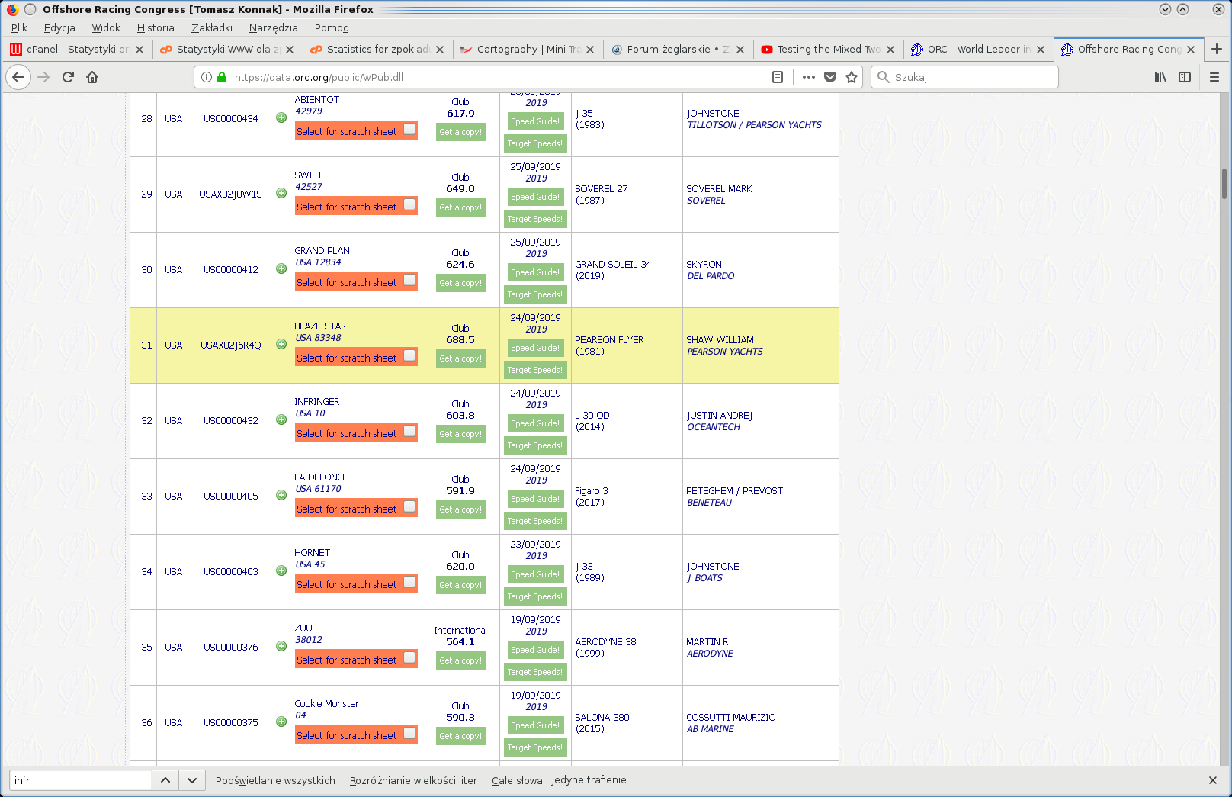Expand details for ABIENTOT row
Viewport: 1232px width, 797px height.
pos(281,117)
